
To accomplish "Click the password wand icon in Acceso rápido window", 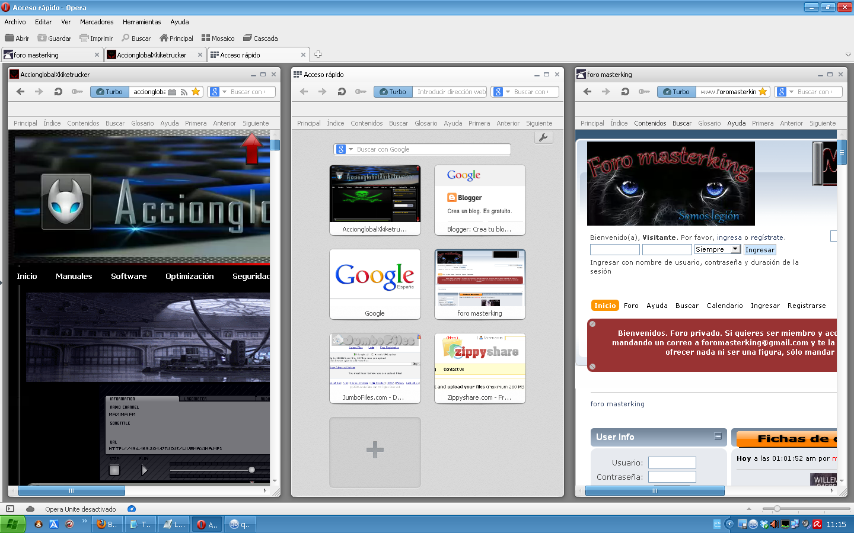I will click(361, 92).
